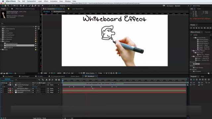Switch to the Character panel tab

tap(207, 32)
